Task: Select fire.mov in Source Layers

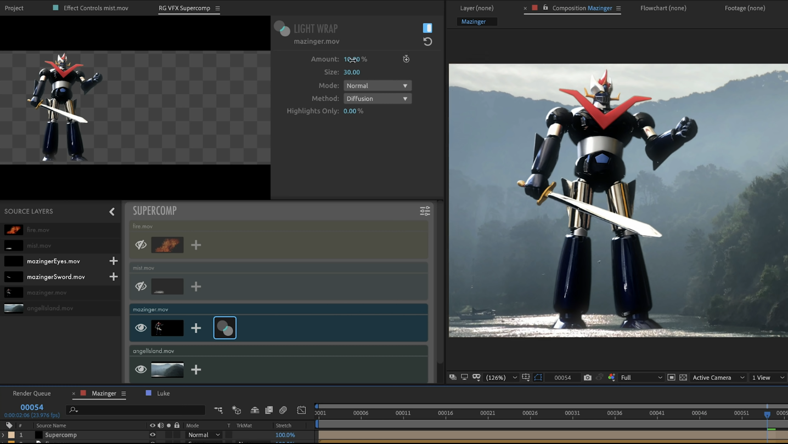Action: (60, 230)
